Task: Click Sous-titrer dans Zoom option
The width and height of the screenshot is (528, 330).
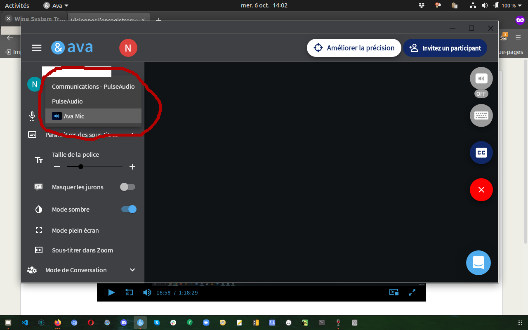Action: pos(82,250)
